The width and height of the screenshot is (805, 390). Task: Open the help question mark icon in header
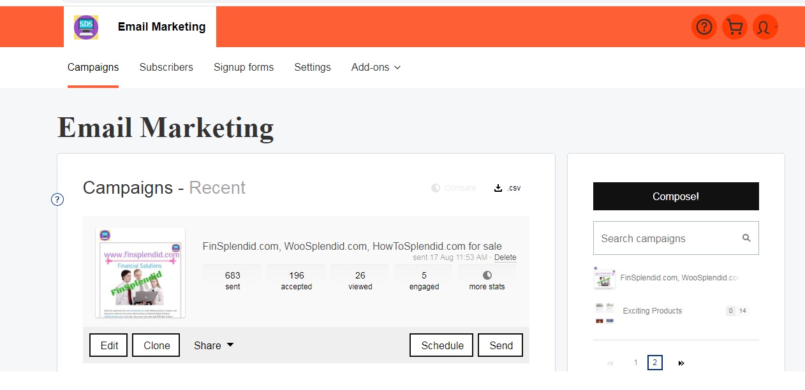click(704, 27)
